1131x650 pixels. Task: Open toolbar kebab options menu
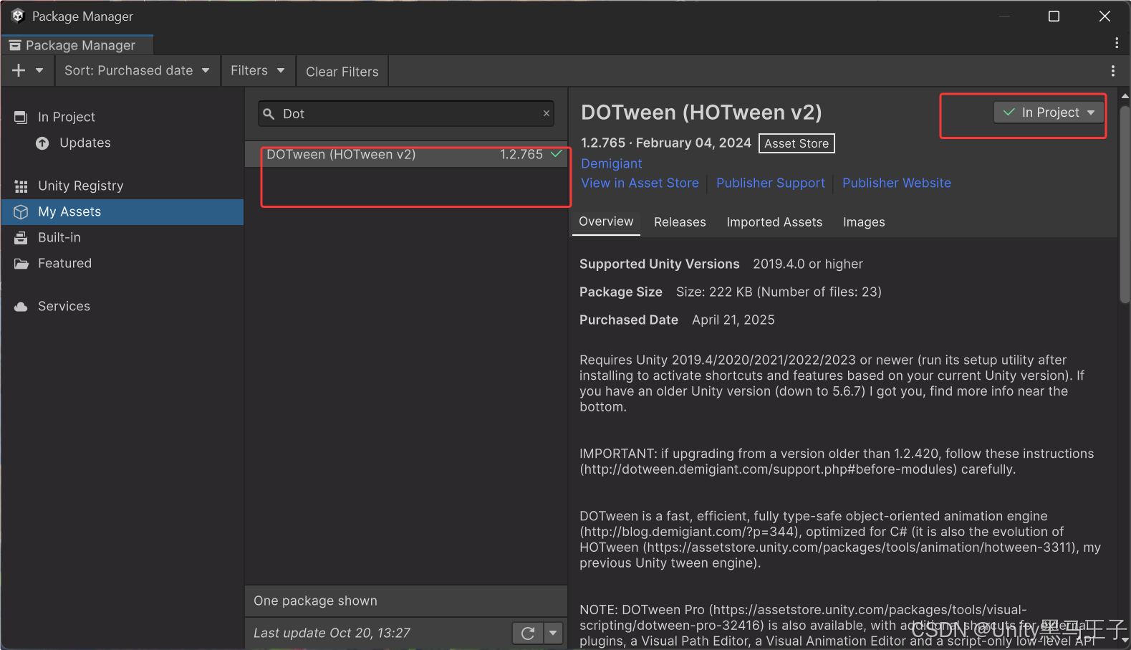coord(1112,71)
